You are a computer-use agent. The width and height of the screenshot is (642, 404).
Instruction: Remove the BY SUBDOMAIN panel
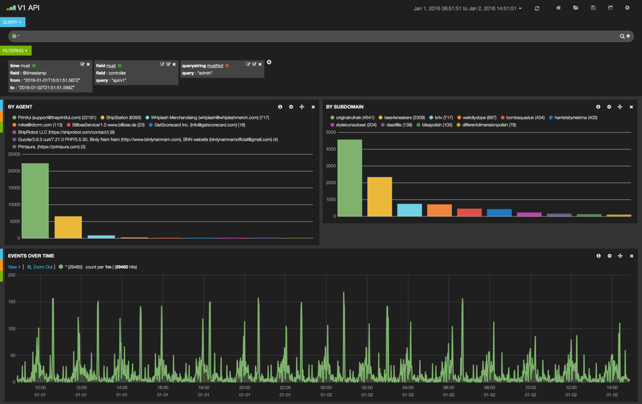point(631,107)
